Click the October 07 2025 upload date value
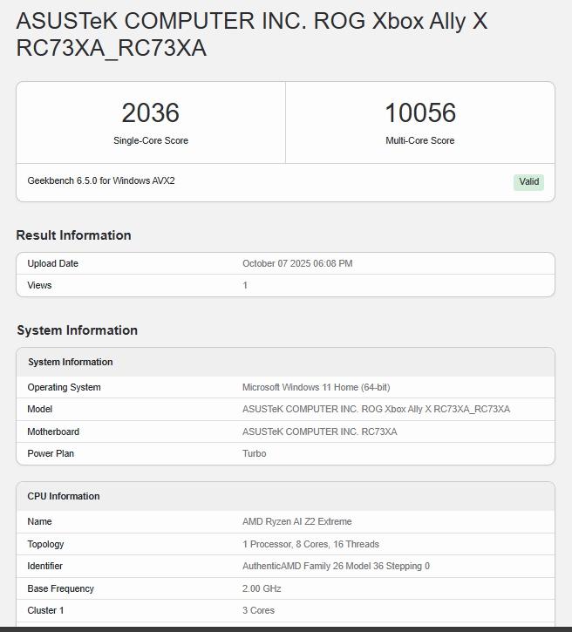572x632 pixels. [297, 263]
